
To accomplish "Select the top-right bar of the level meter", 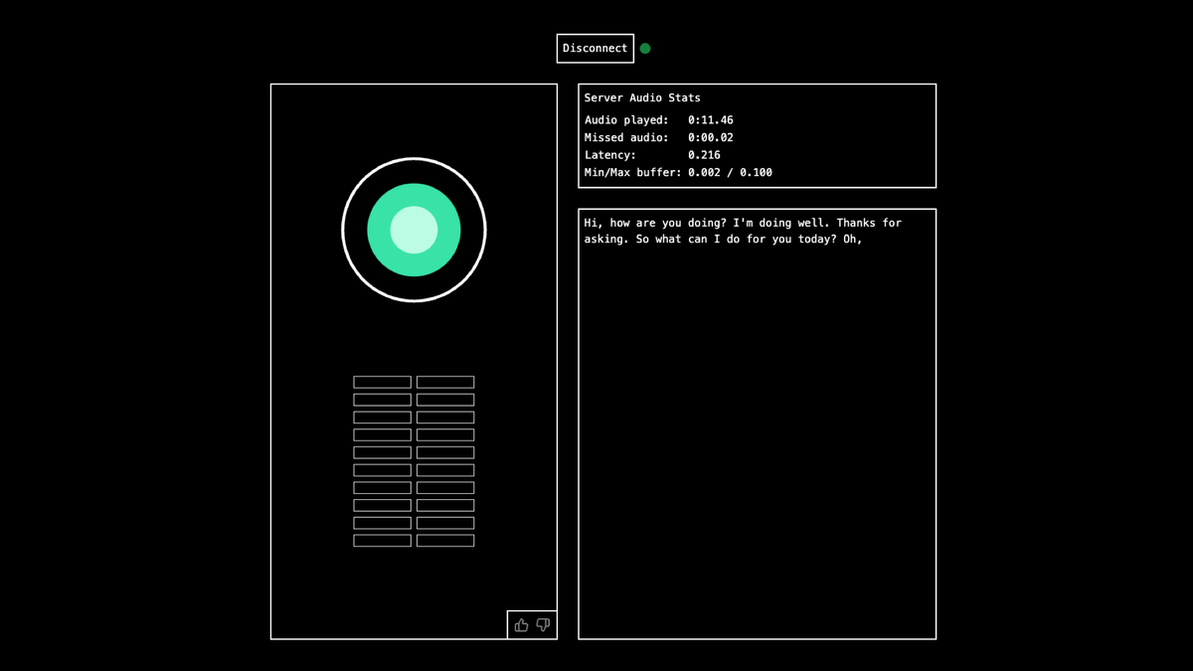I will [445, 382].
